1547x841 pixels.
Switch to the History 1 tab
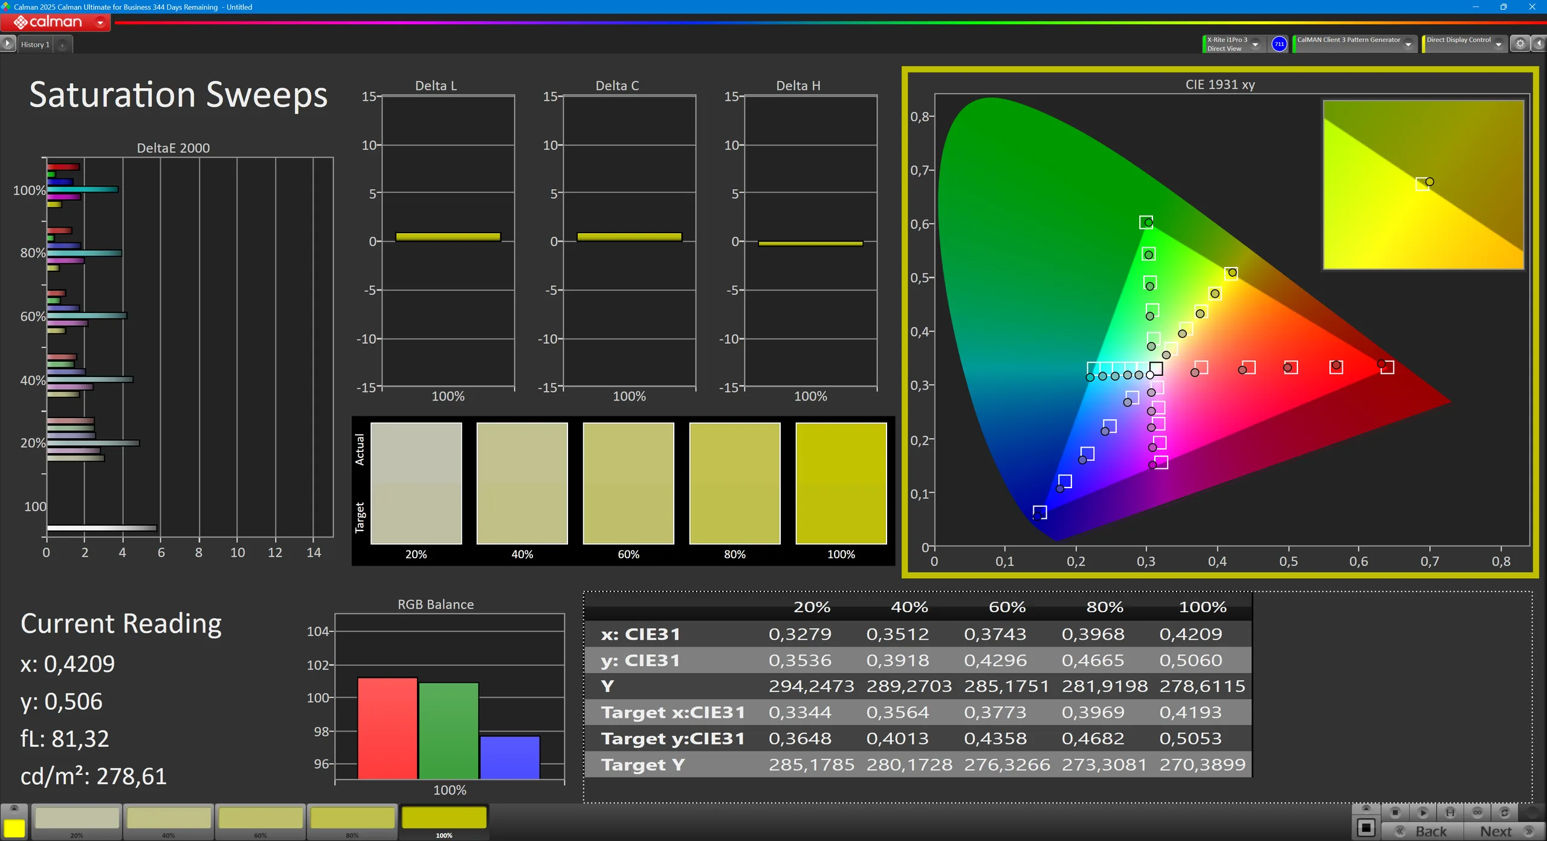pos(35,45)
